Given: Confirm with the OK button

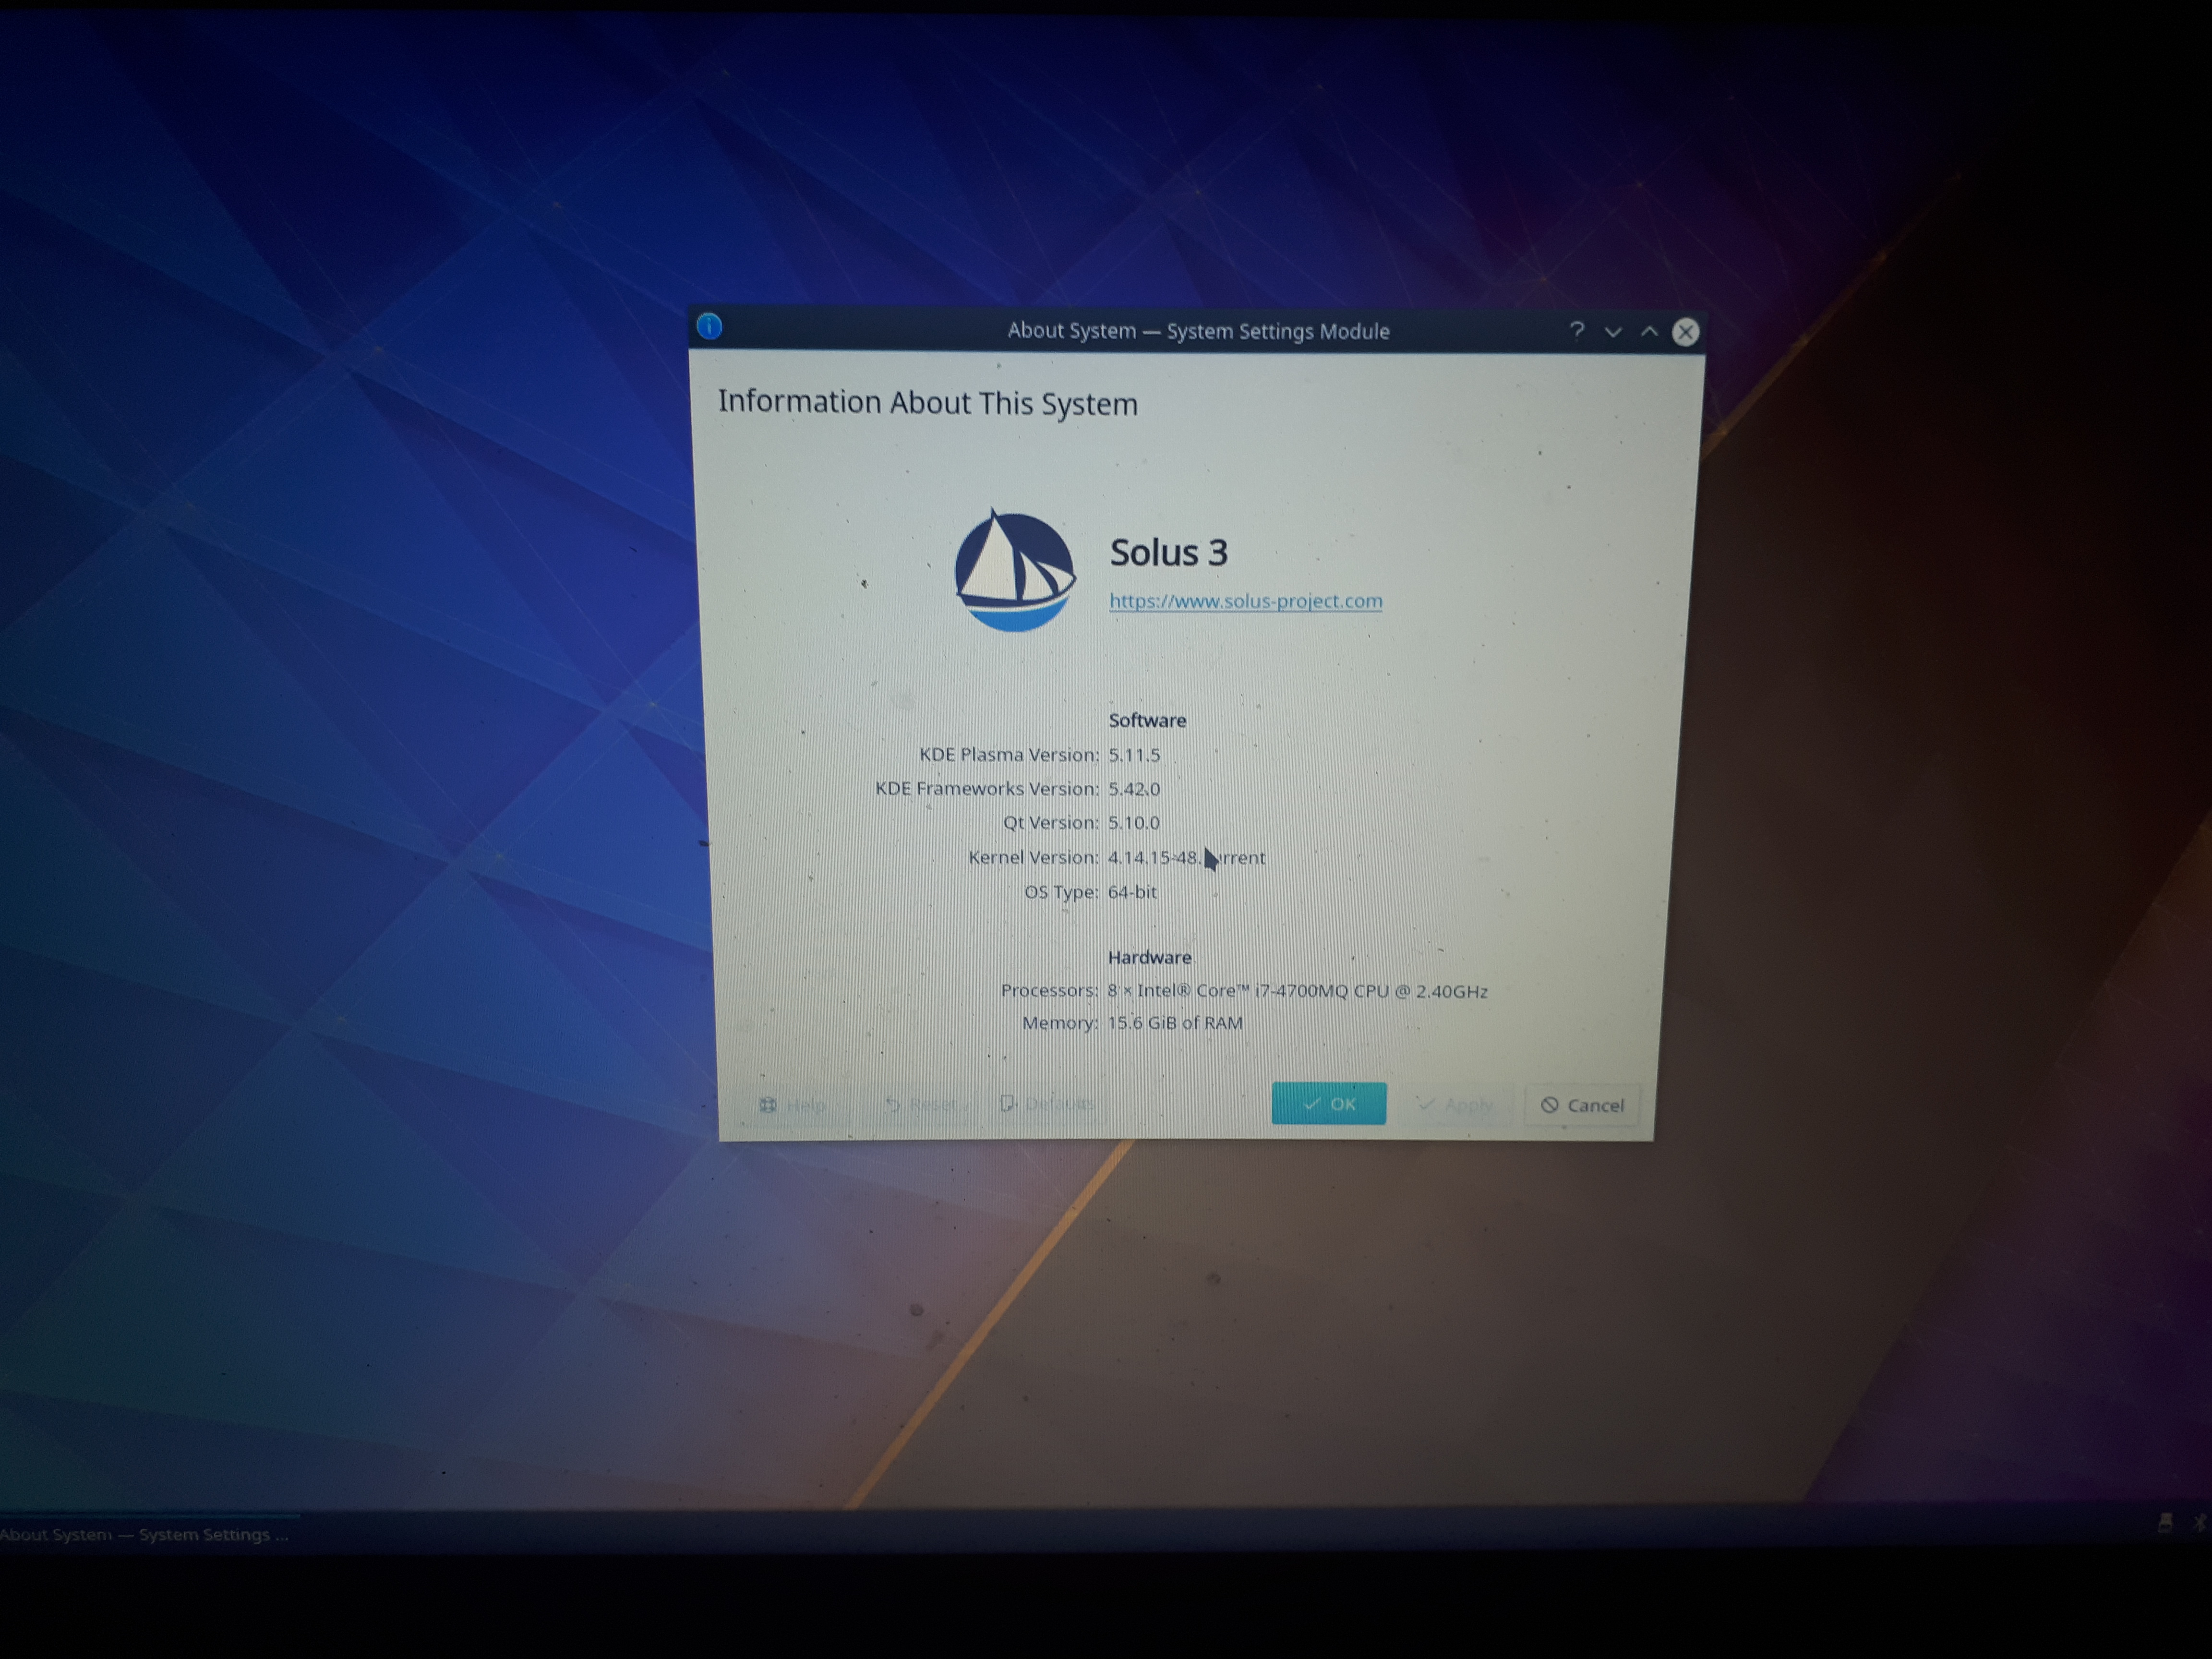Looking at the screenshot, I should coord(1329,1103).
